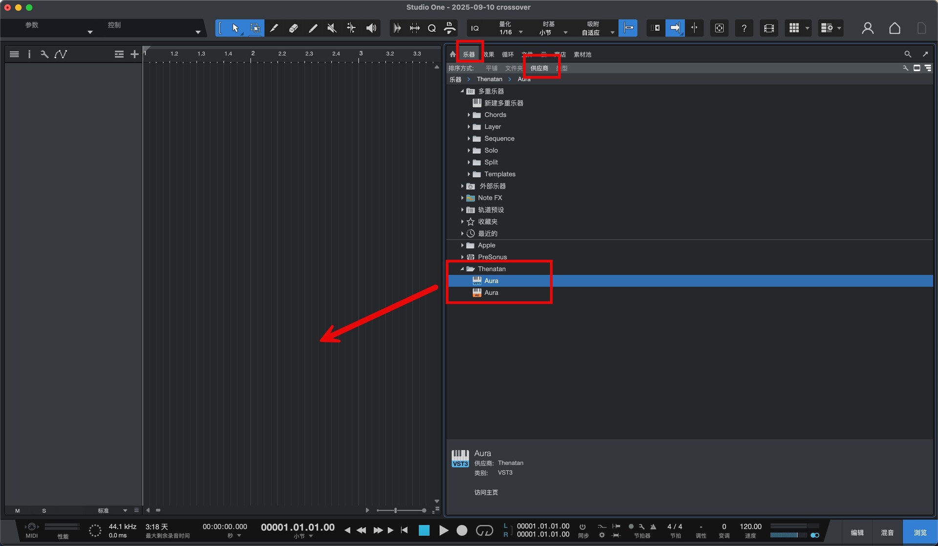
Task: Switch to the 循环 browser tab
Action: (x=508, y=55)
